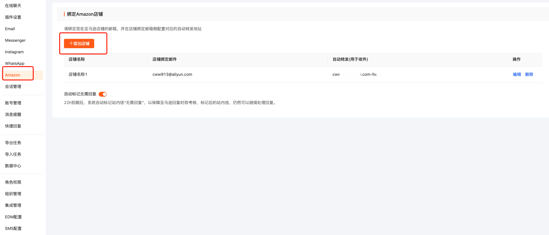Open 会话管理 in sidebar
This screenshot has width=549, height=235.
[13, 87]
